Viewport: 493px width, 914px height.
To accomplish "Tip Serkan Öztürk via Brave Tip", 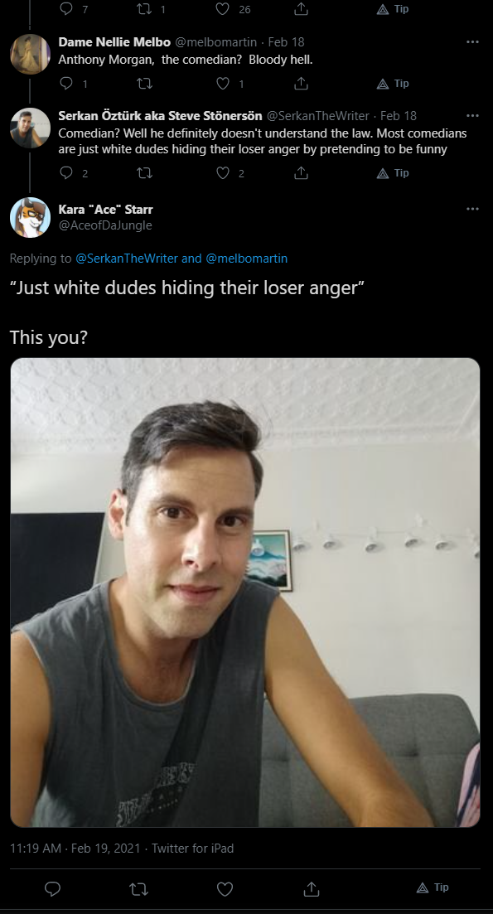I will pos(393,172).
